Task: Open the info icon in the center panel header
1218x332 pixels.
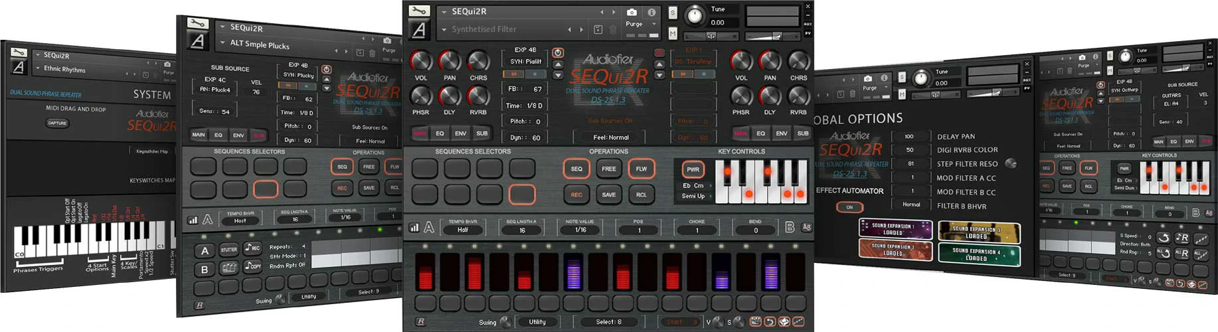Action: tap(652, 12)
